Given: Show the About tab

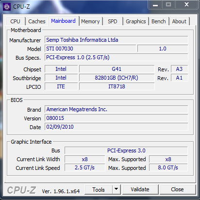Looking at the screenshot, I should click(179, 21).
